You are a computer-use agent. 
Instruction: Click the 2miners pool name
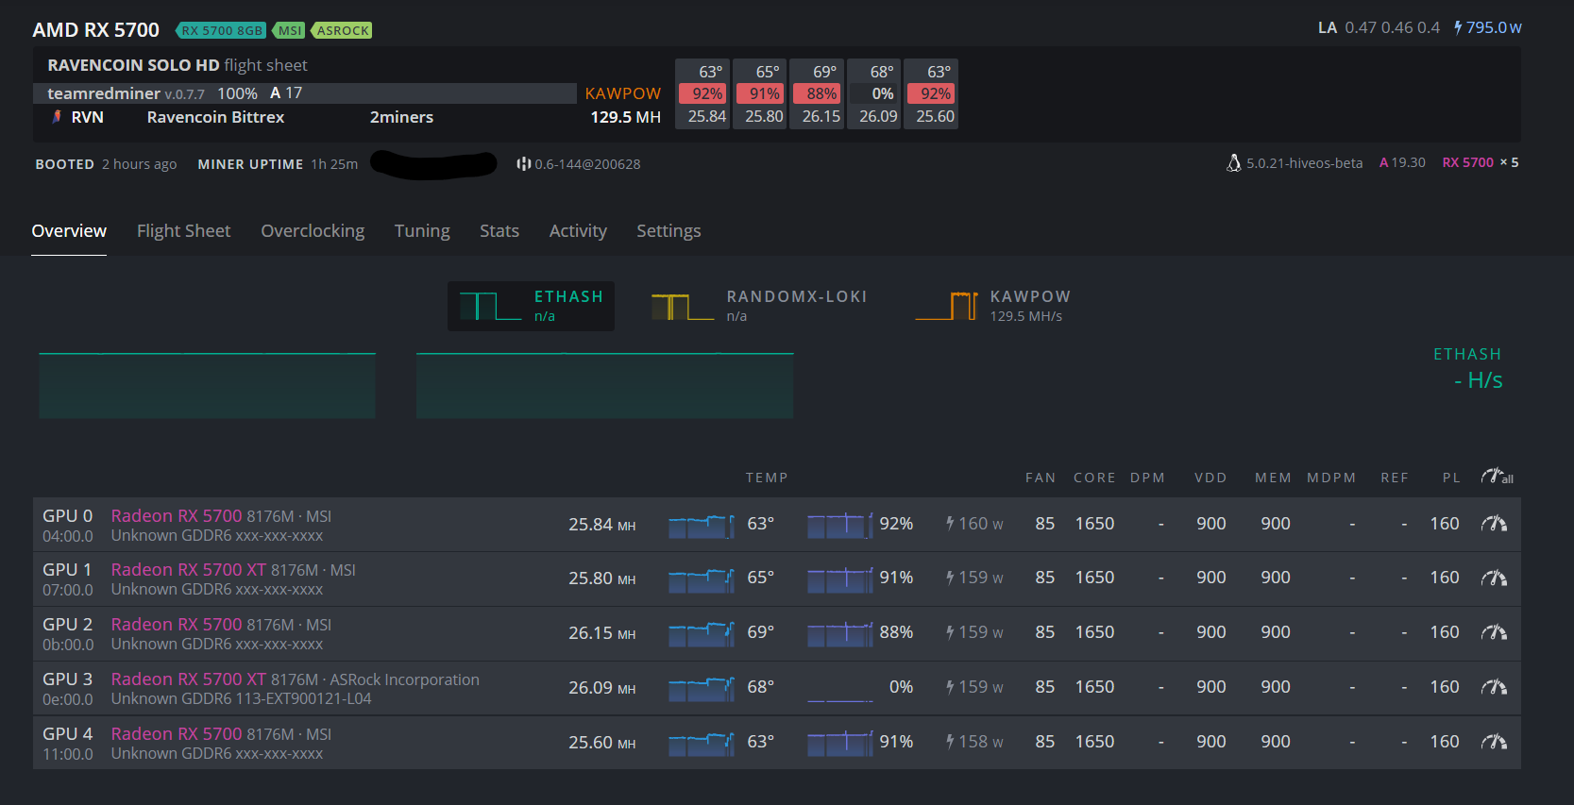click(401, 117)
